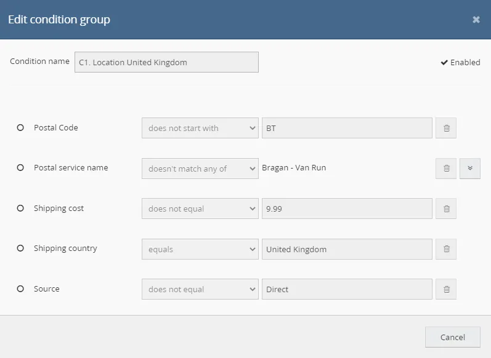Click the 'United Kingdom' value field
Image resolution: width=491 pixels, height=358 pixels.
point(347,249)
